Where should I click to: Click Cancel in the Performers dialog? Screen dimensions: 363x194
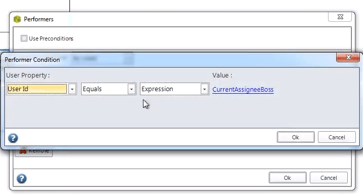point(329,178)
